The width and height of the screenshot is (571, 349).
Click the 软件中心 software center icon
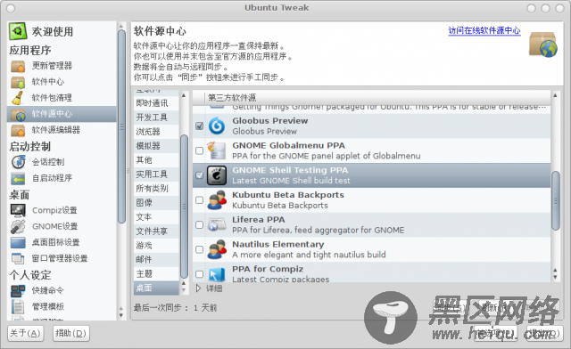click(18, 82)
